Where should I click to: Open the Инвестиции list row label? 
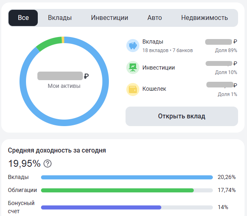pyautogui.click(x=158, y=68)
